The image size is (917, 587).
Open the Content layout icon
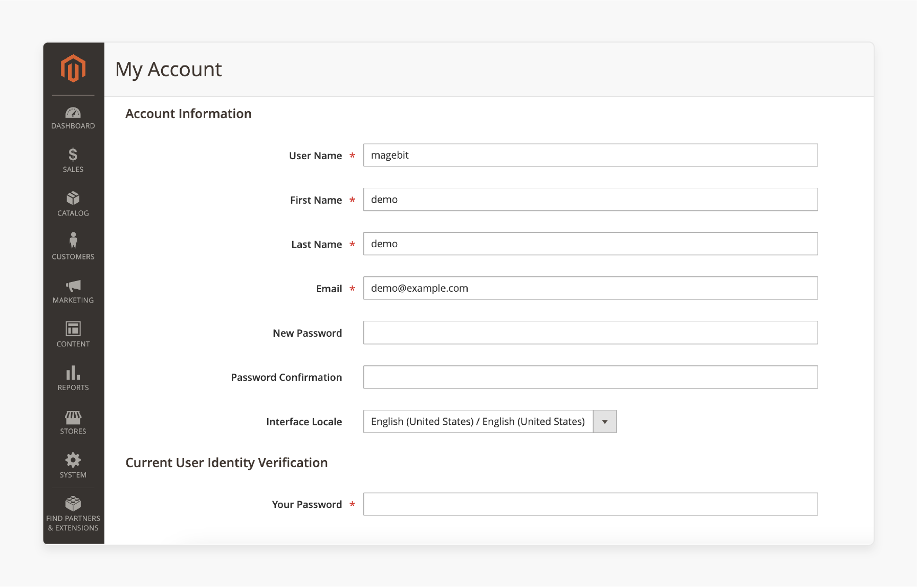point(73,329)
